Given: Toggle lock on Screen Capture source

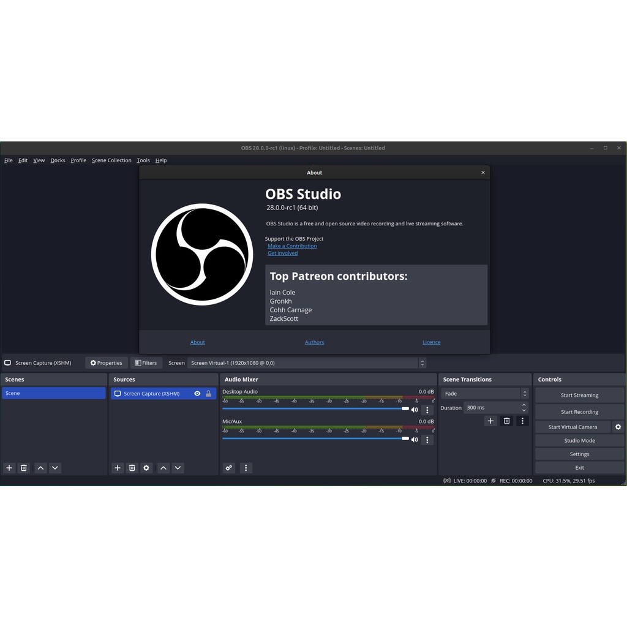Looking at the screenshot, I should click(x=208, y=394).
